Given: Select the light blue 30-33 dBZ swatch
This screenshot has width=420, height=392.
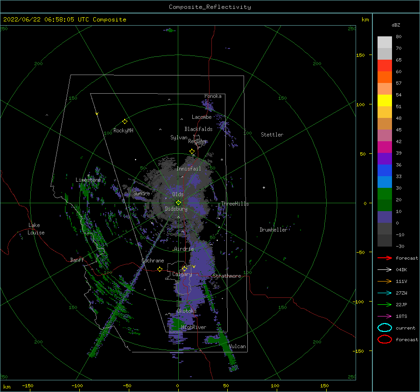Looking at the screenshot, I should [x=385, y=182].
